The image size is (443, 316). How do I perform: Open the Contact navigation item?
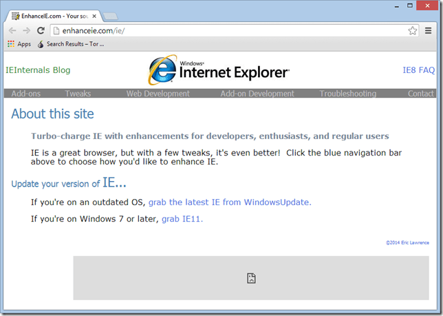[421, 94]
